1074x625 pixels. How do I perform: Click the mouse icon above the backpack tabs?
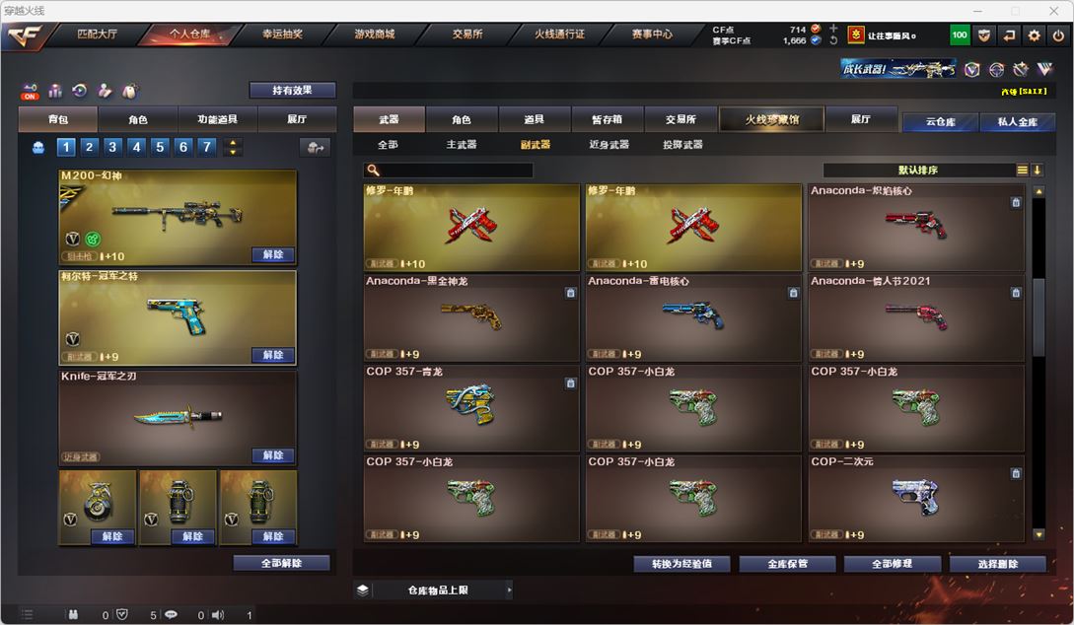point(129,91)
